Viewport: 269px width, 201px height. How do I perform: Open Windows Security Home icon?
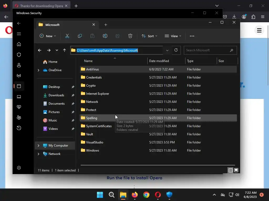pyautogui.click(x=19, y=44)
